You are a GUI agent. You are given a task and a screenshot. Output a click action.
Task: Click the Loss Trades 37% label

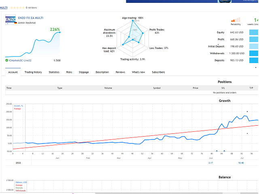coord(159,48)
